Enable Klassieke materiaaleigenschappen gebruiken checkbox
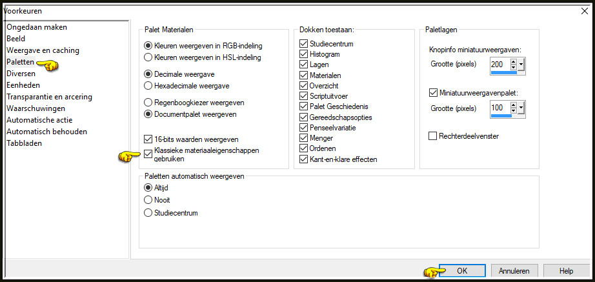The height and width of the screenshot is (282, 595). coord(148,154)
